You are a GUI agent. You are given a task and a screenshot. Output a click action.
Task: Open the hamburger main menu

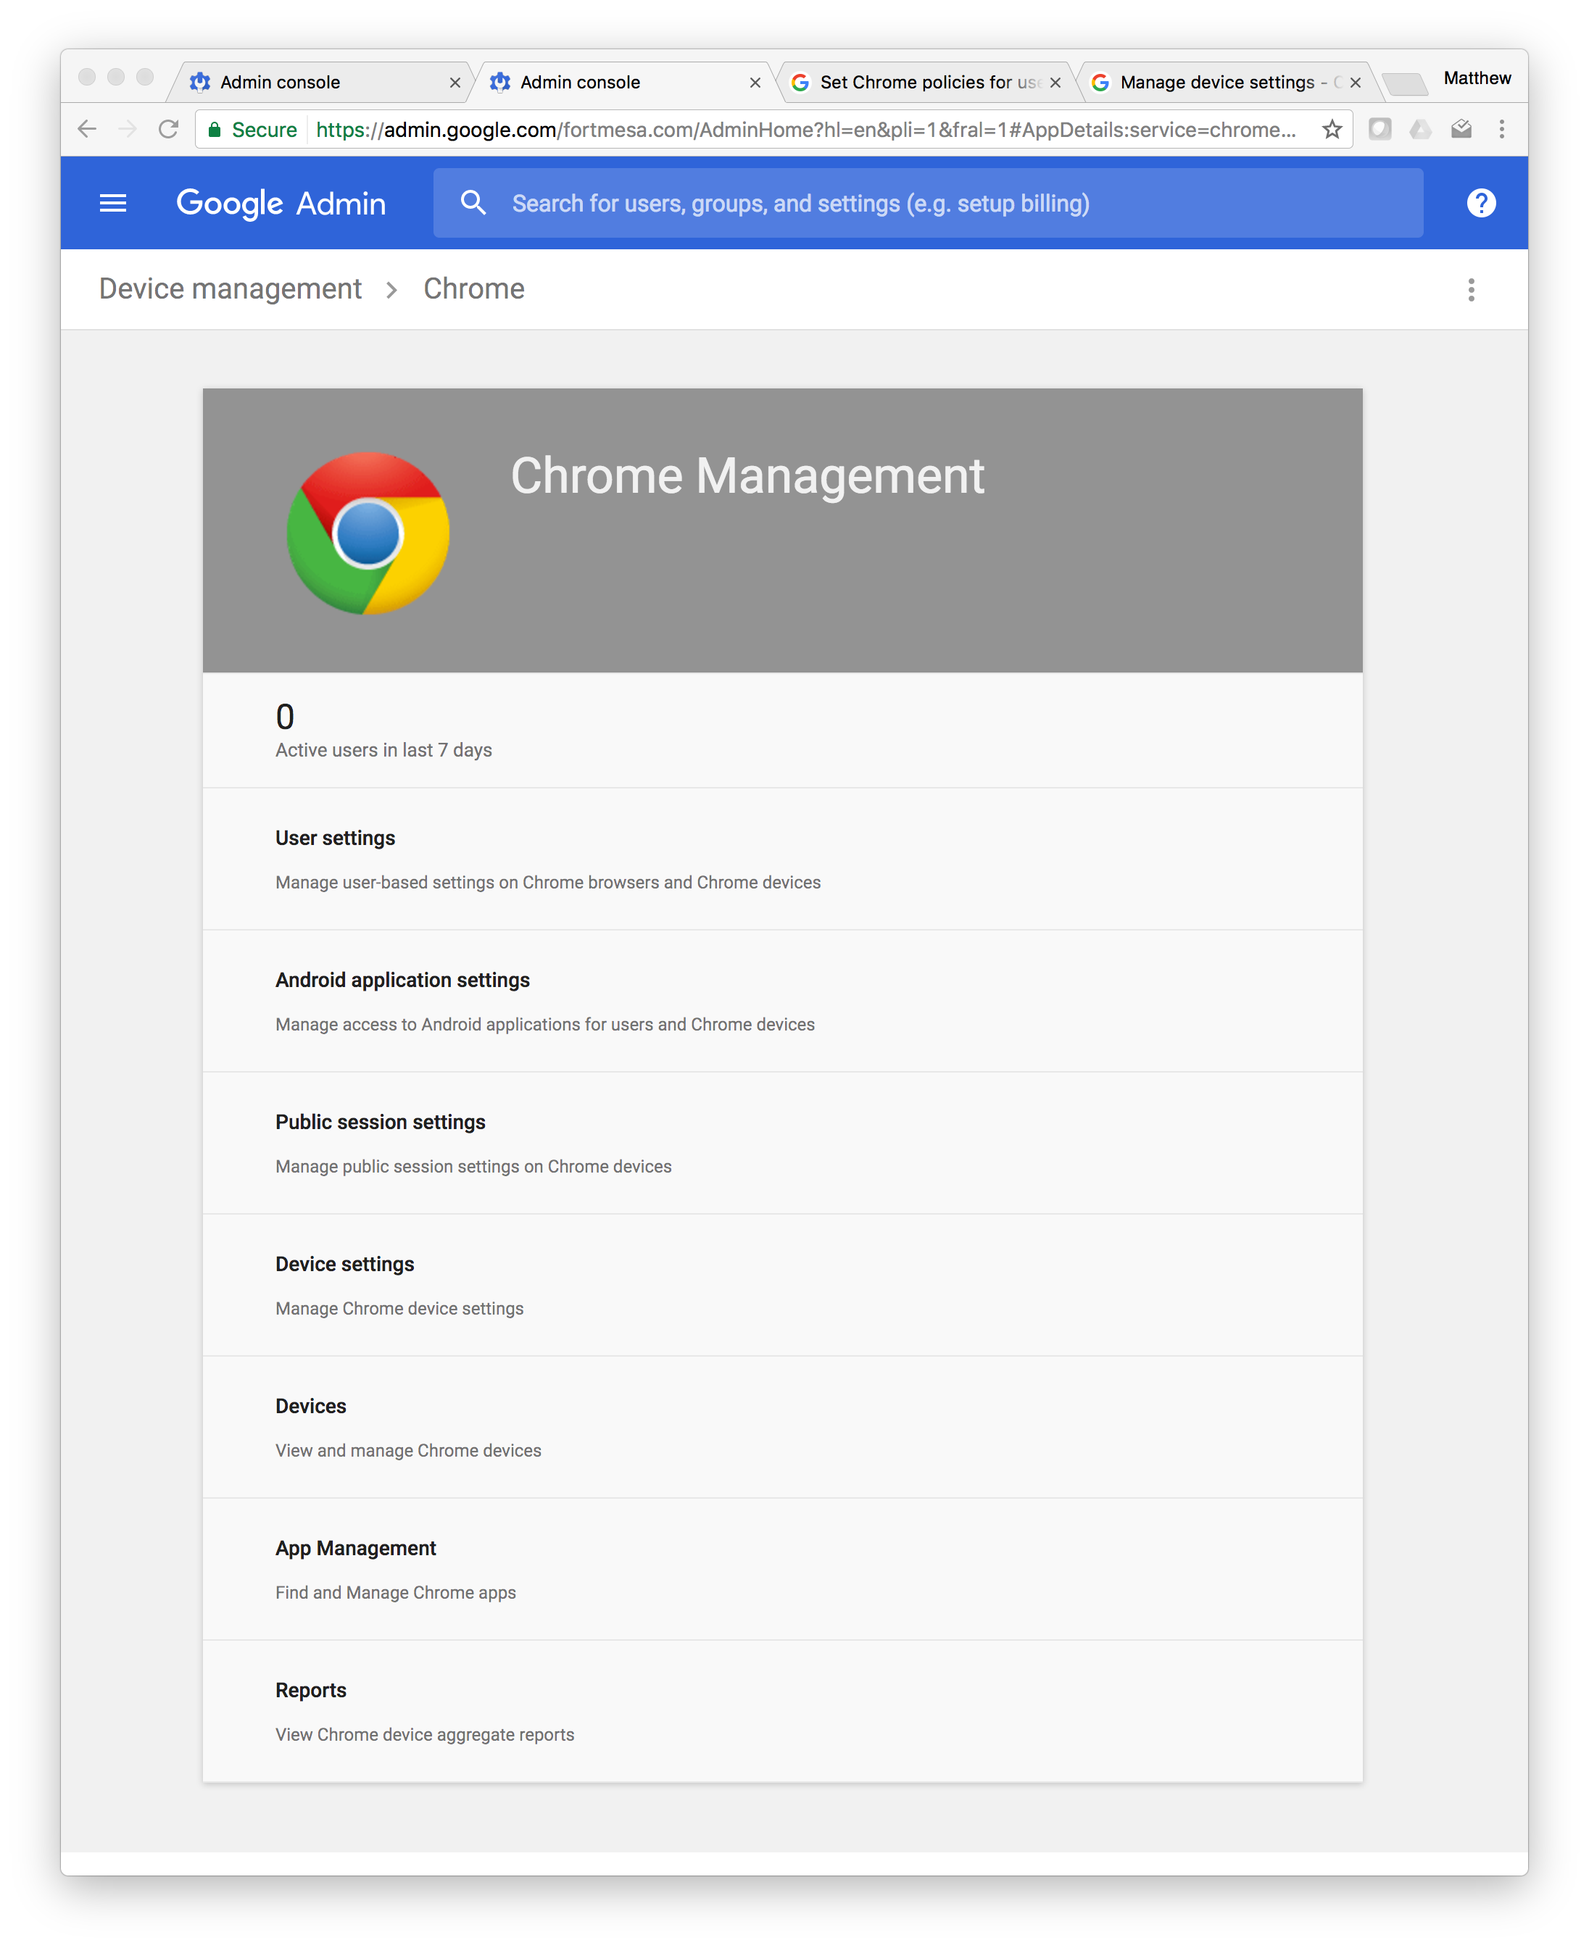[112, 203]
